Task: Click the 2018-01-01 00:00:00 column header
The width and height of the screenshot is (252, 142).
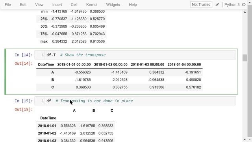Action: click(74, 65)
